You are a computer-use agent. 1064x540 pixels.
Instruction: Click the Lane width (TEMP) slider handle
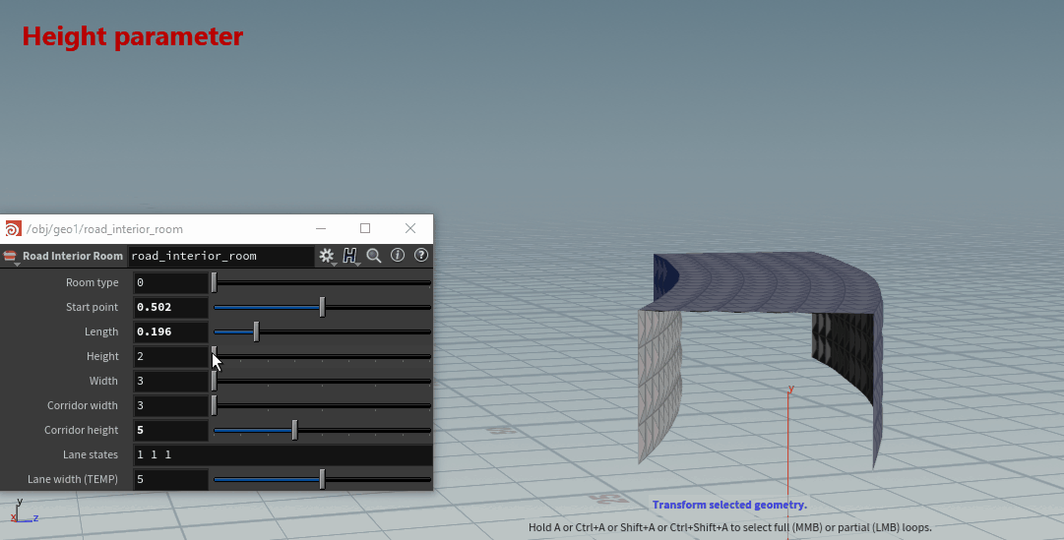(x=322, y=479)
